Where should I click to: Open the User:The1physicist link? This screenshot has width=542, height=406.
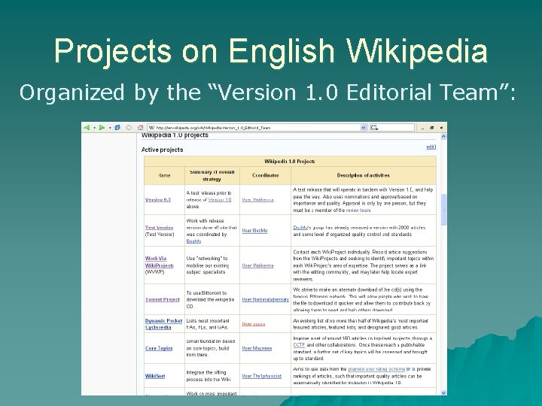click(261, 376)
